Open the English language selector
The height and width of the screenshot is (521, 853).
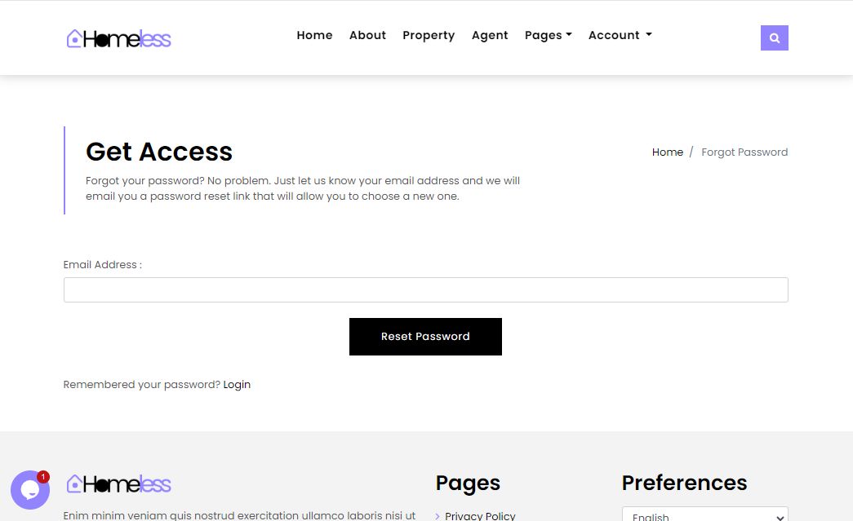[x=704, y=515]
